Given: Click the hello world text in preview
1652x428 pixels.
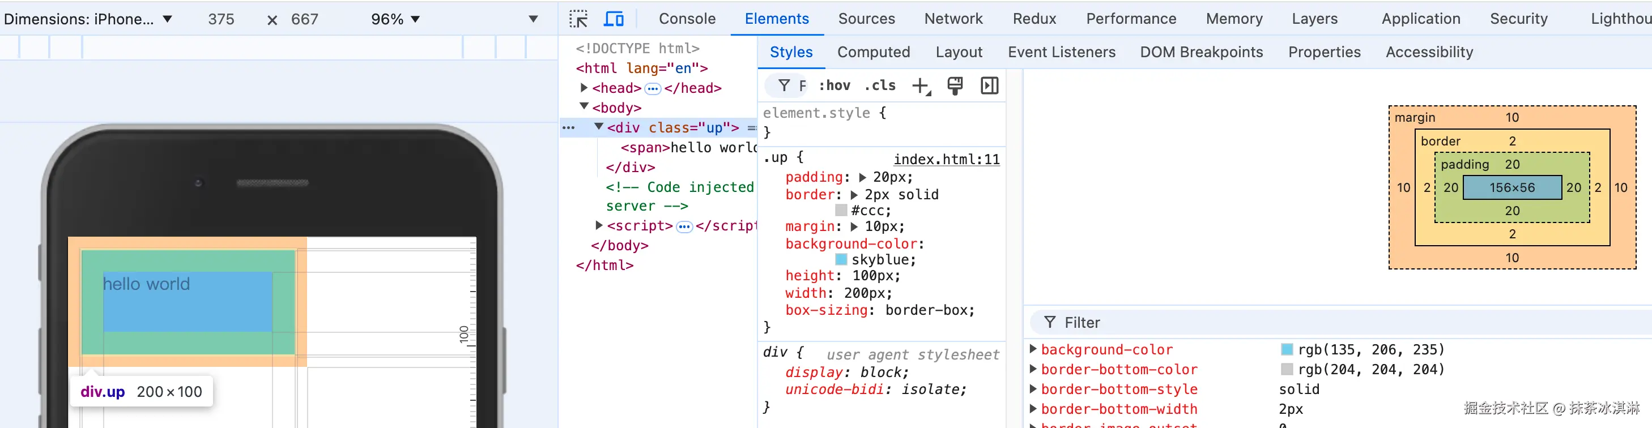Looking at the screenshot, I should (146, 284).
